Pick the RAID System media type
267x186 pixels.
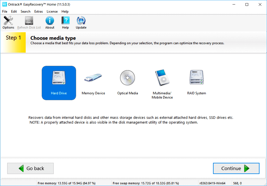point(196,80)
